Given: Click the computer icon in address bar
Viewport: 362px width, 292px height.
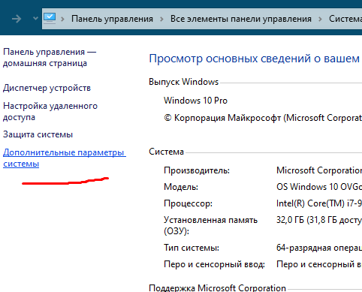Looking at the screenshot, I should 50,18.
